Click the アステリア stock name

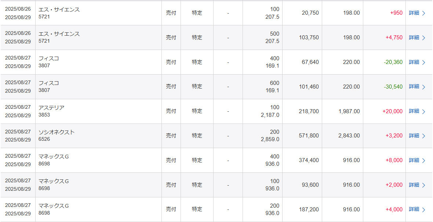click(x=51, y=108)
